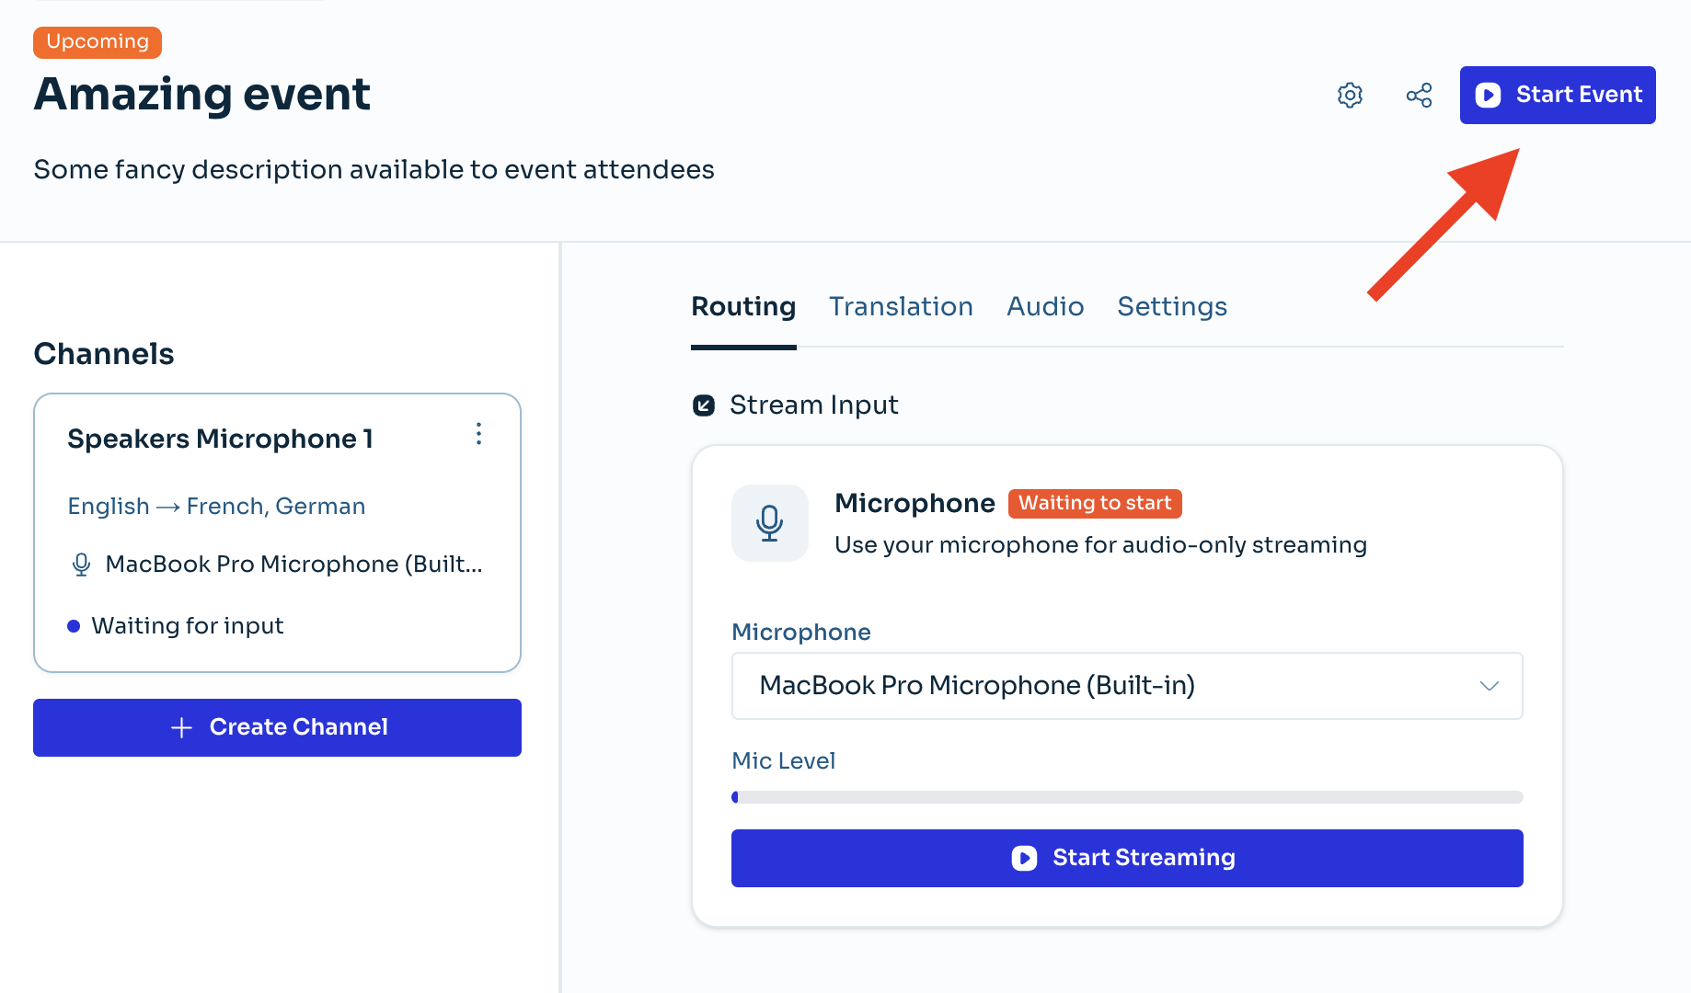Image resolution: width=1691 pixels, height=993 pixels.
Task: Click the Waiting to start badge
Action: click(1094, 503)
